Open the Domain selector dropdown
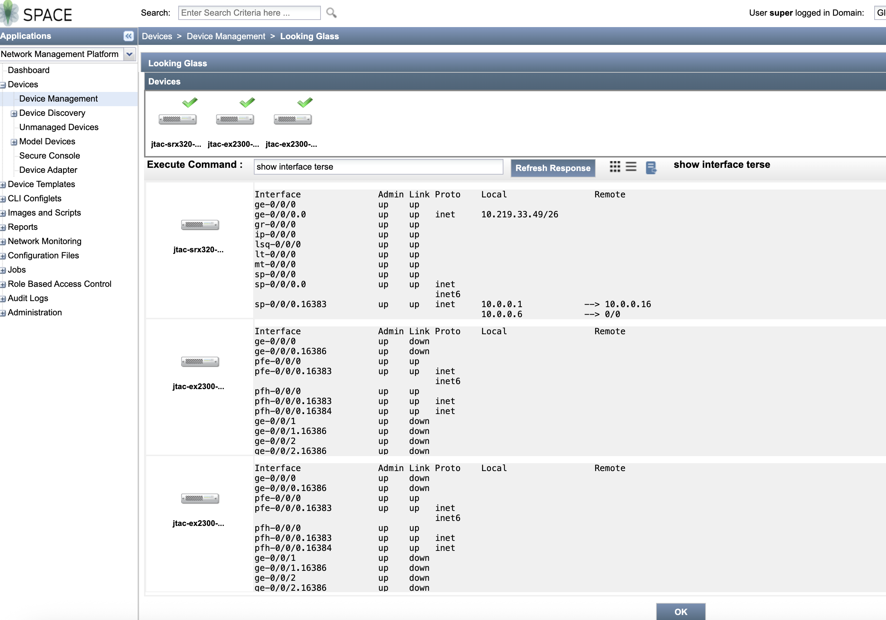 [x=880, y=13]
